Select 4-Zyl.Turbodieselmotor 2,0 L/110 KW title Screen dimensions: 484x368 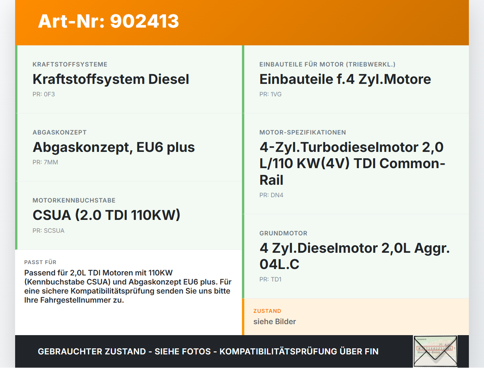pos(352,164)
